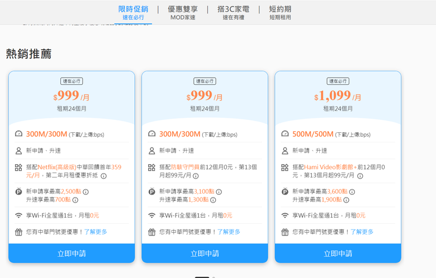Click $999/月 price on the 防駭守門員 plan card

point(205,96)
